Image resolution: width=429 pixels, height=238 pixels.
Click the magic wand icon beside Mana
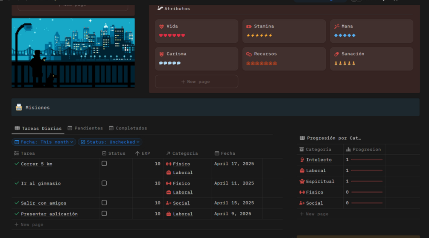[336, 26]
